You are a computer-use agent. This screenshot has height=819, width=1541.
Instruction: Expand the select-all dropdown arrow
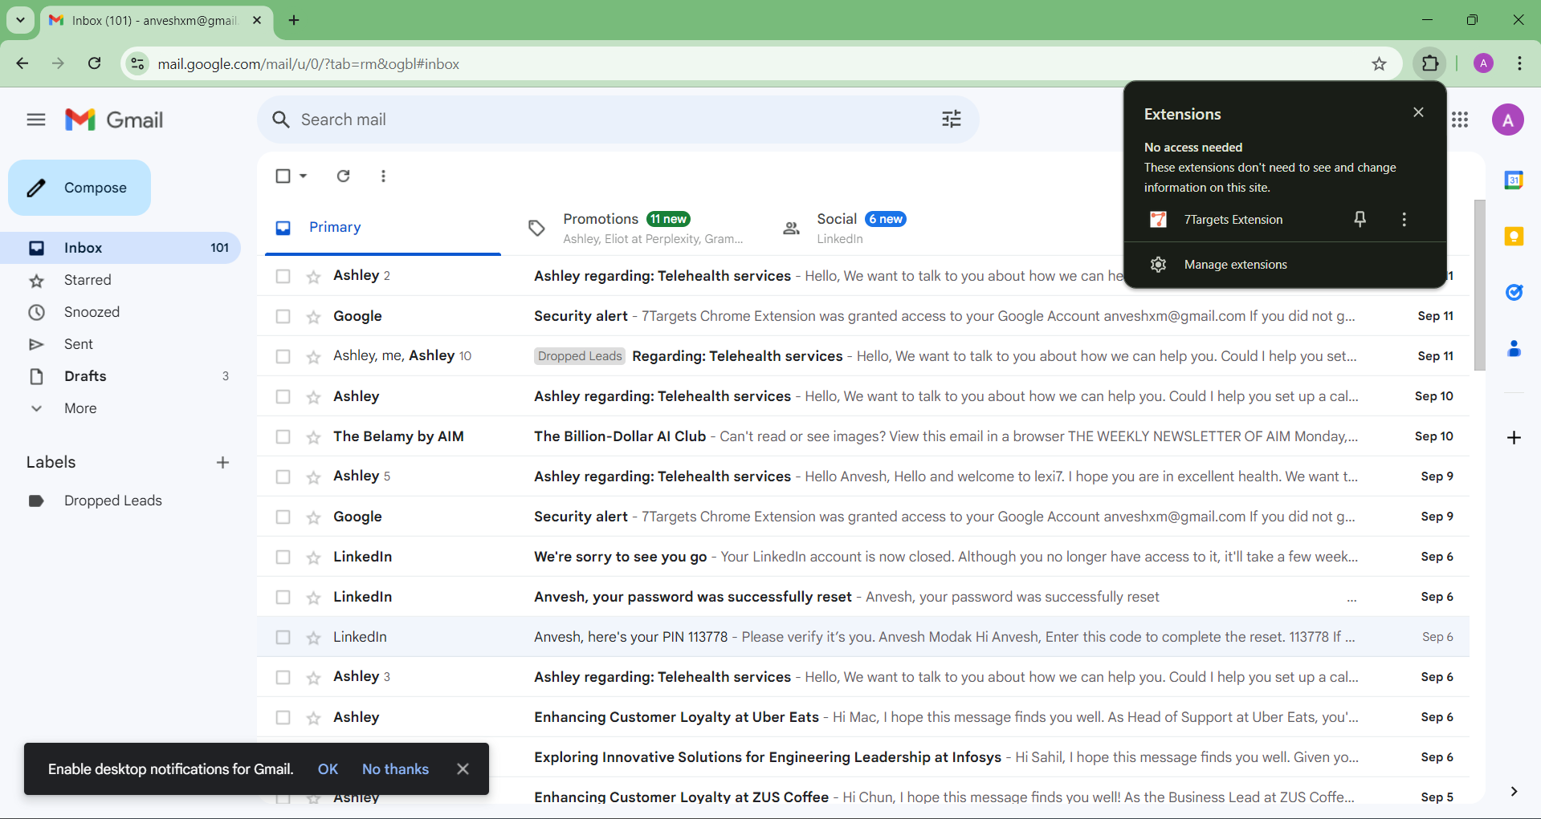304,176
